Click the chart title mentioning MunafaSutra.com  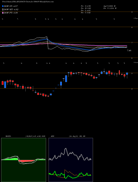(28, 2)
